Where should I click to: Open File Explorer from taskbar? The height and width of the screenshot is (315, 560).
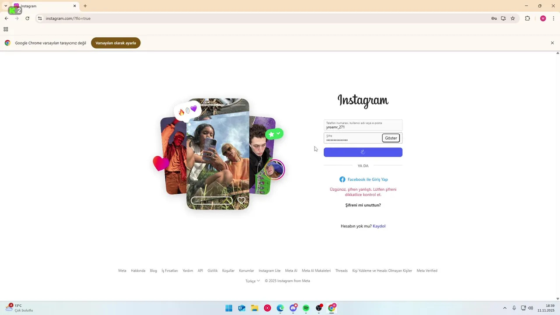coord(255,308)
